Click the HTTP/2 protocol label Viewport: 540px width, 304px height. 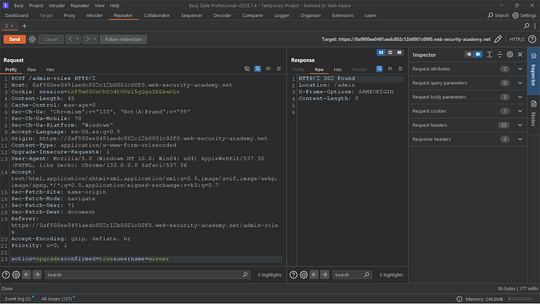pyautogui.click(x=517, y=39)
